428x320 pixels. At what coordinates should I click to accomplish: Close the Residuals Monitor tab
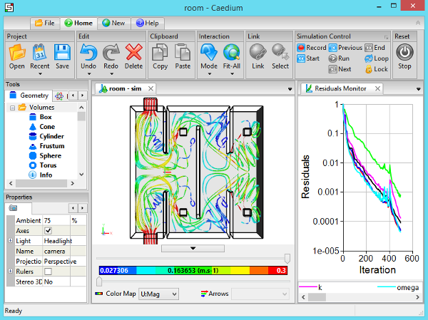coord(377,88)
